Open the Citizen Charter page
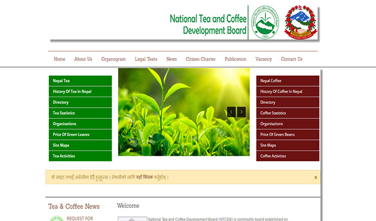 coord(201,59)
